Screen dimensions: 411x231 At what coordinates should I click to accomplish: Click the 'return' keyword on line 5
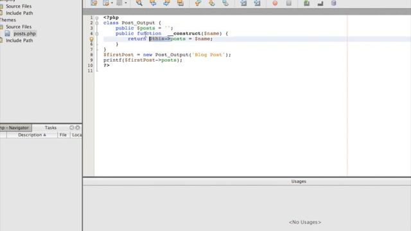point(137,38)
